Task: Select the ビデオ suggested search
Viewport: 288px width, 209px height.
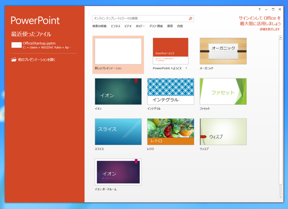Action: tap(128, 26)
